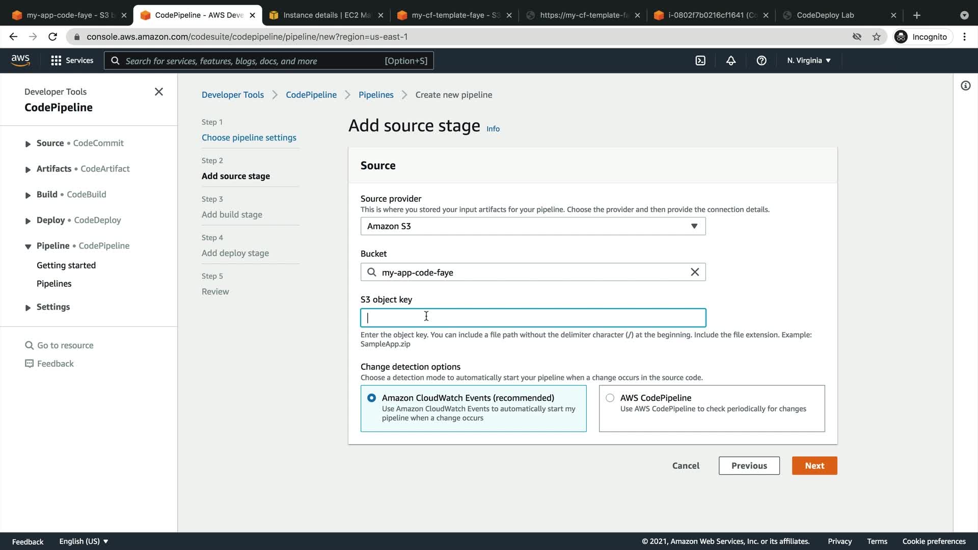Viewport: 978px width, 550px height.
Task: Click the AWS logo home icon
Action: (x=20, y=60)
